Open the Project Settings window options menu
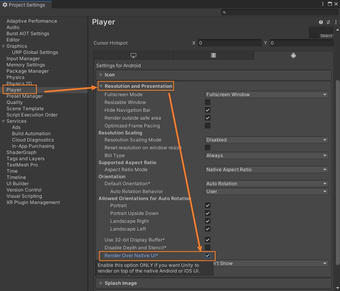This screenshot has width=340, height=291. [323, 4]
